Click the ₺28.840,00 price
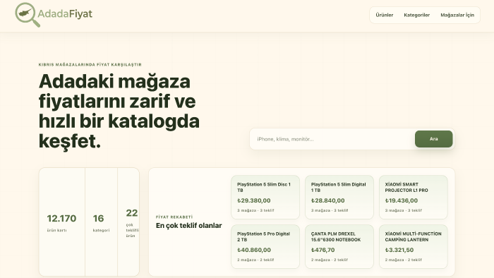The width and height of the screenshot is (494, 278). click(328, 200)
